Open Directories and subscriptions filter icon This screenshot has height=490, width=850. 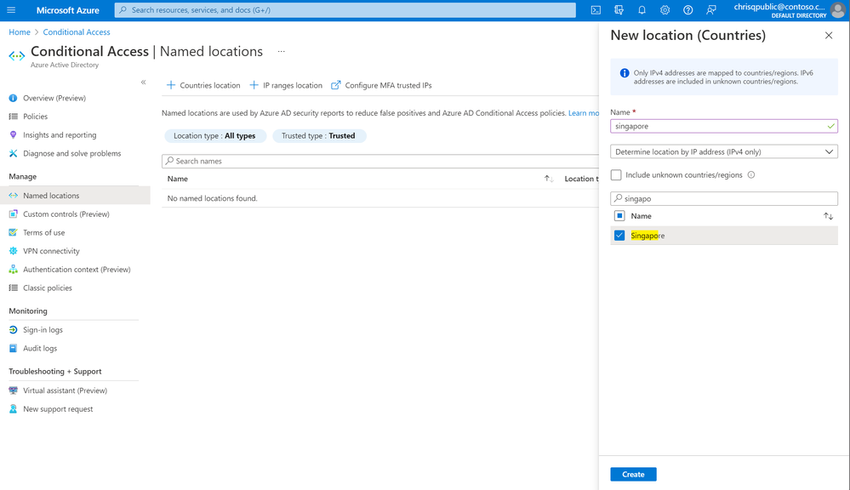(x=619, y=9)
